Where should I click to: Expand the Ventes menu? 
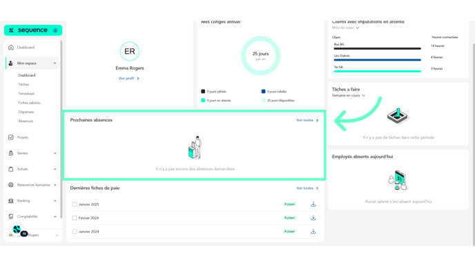(55, 153)
